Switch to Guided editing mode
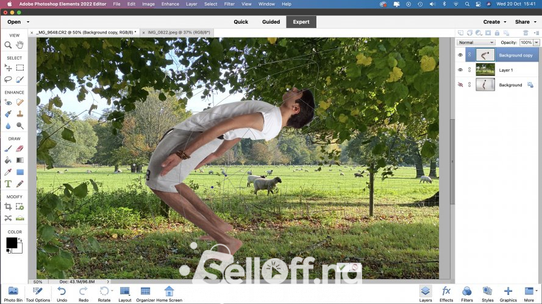The image size is (542, 304). point(271,22)
